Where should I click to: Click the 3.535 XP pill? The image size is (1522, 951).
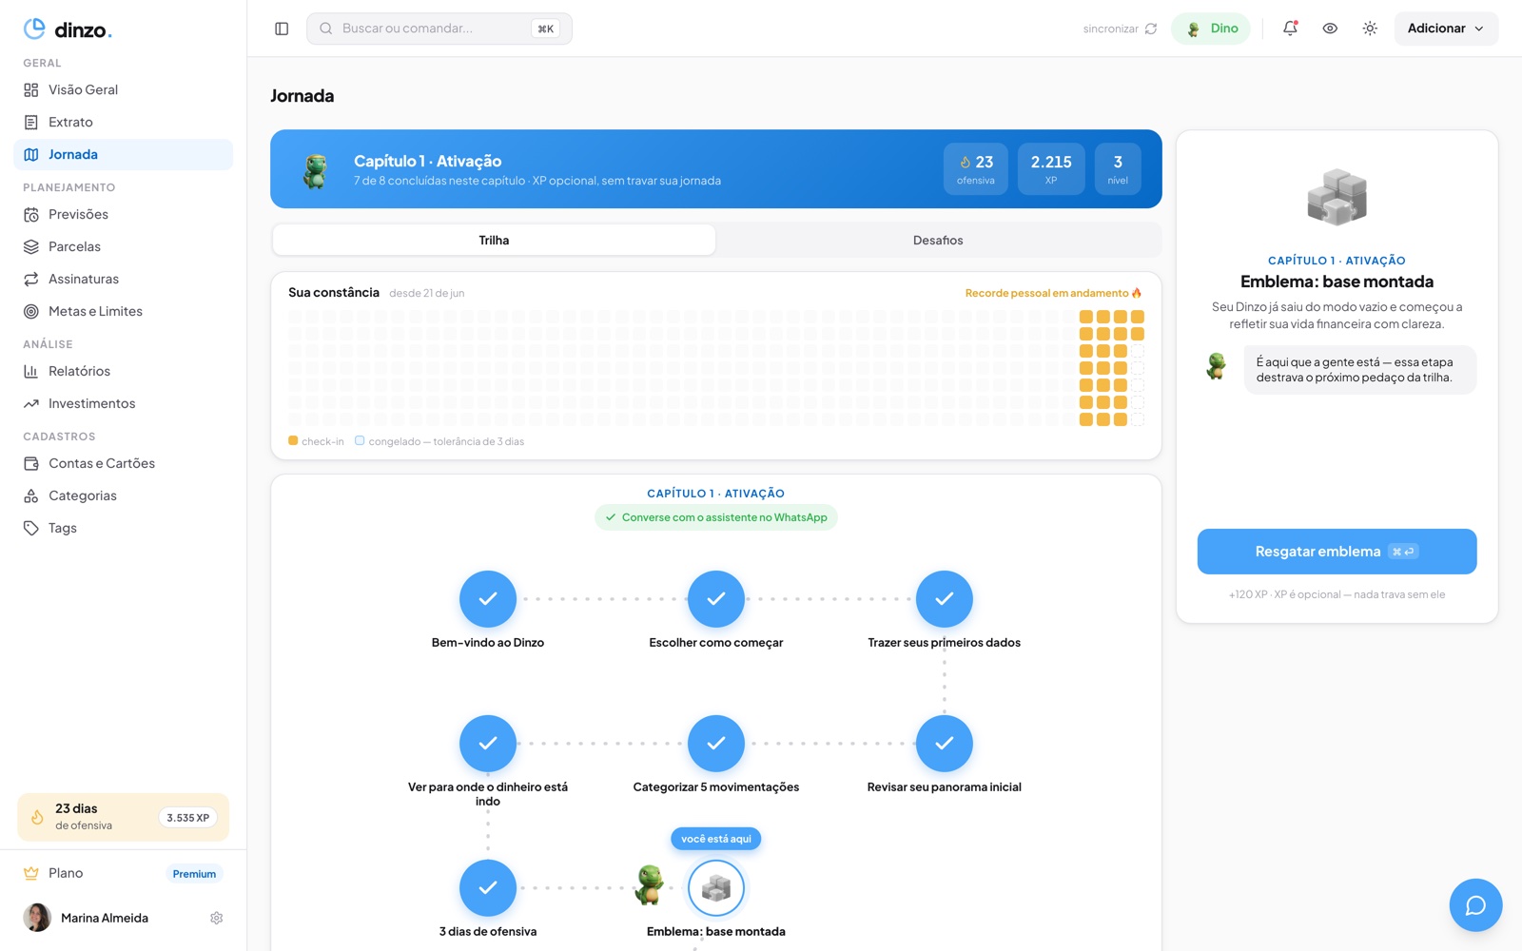coord(188,818)
